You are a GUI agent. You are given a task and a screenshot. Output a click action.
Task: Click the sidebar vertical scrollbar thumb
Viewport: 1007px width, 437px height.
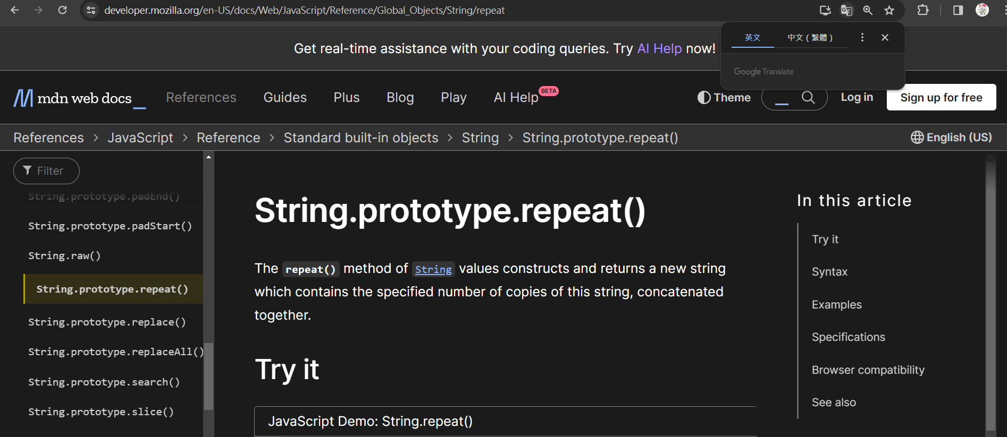[x=208, y=376]
